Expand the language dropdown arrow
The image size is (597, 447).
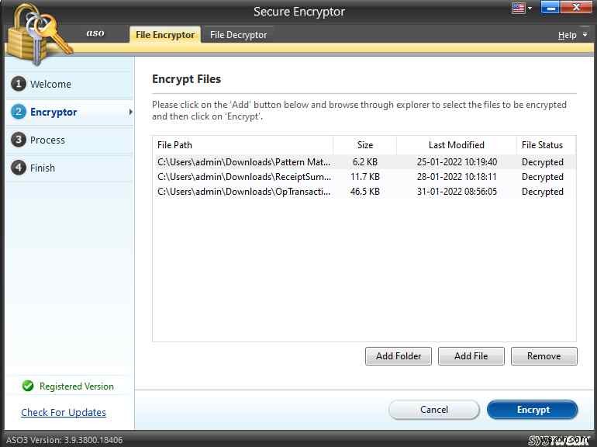point(530,8)
